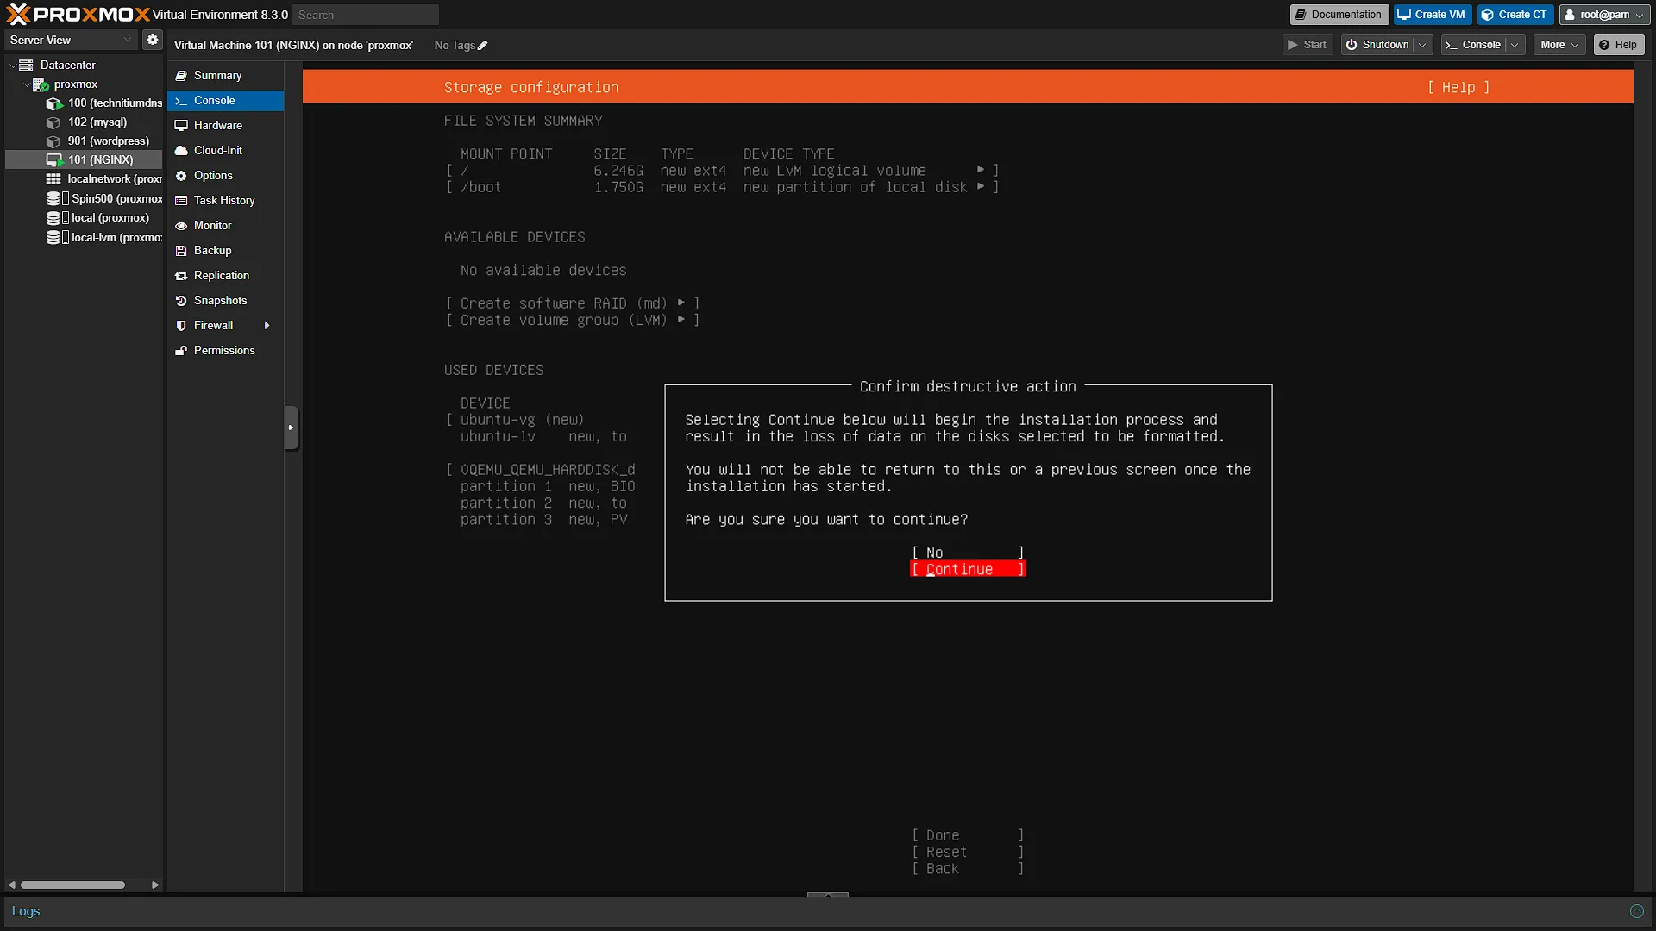Expand the Firewall submenu arrow

pyautogui.click(x=267, y=326)
